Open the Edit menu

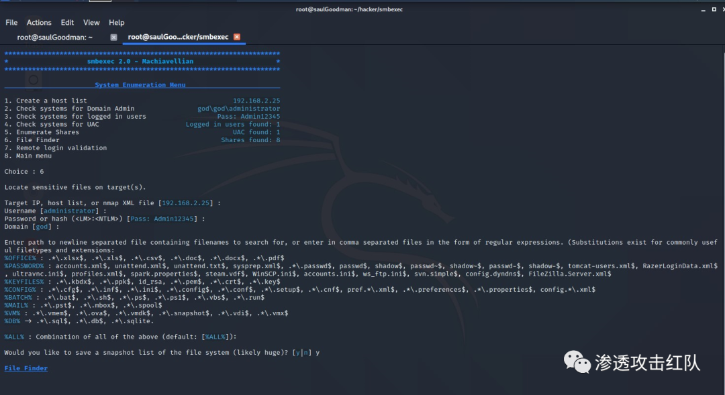click(x=67, y=23)
